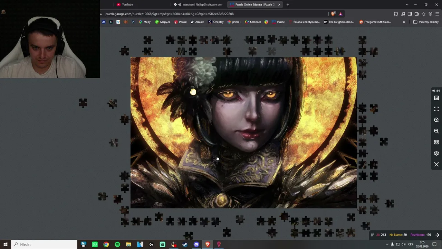Open the Puzzle bookmark
This screenshot has width=442, height=249.
(x=278, y=22)
